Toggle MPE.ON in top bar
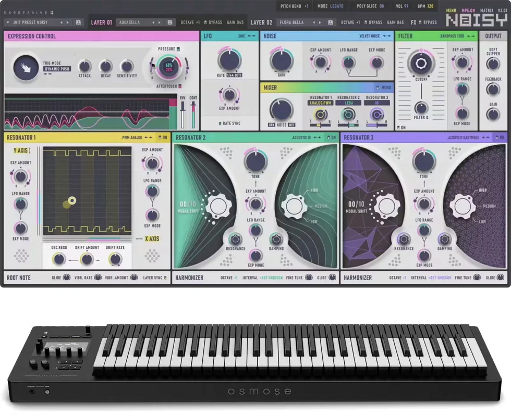This screenshot has height=416, width=511. [468, 10]
